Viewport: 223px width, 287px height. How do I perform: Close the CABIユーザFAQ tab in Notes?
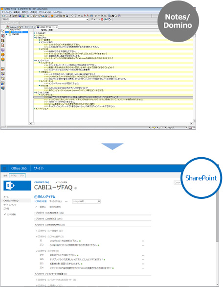[x=56, y=27]
